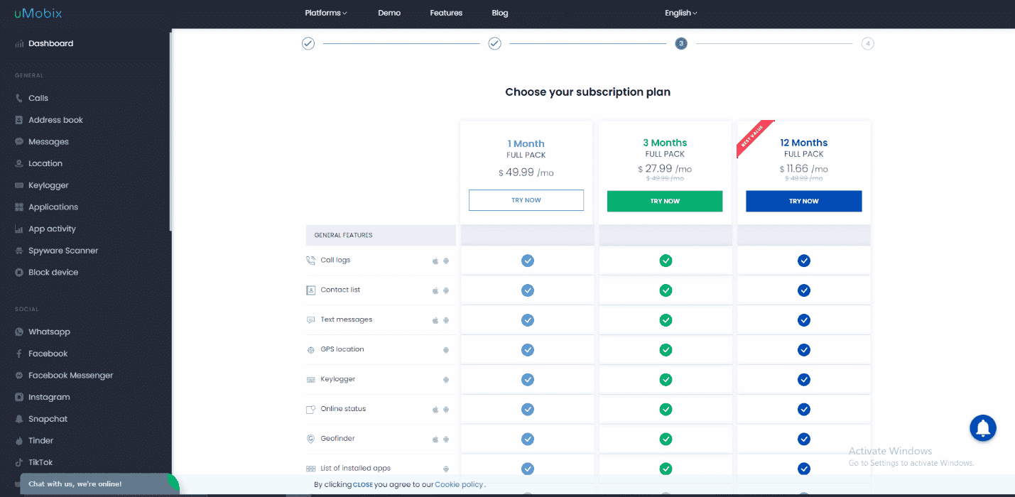Click the Block device icon
Image resolution: width=1015 pixels, height=497 pixels.
(19, 273)
